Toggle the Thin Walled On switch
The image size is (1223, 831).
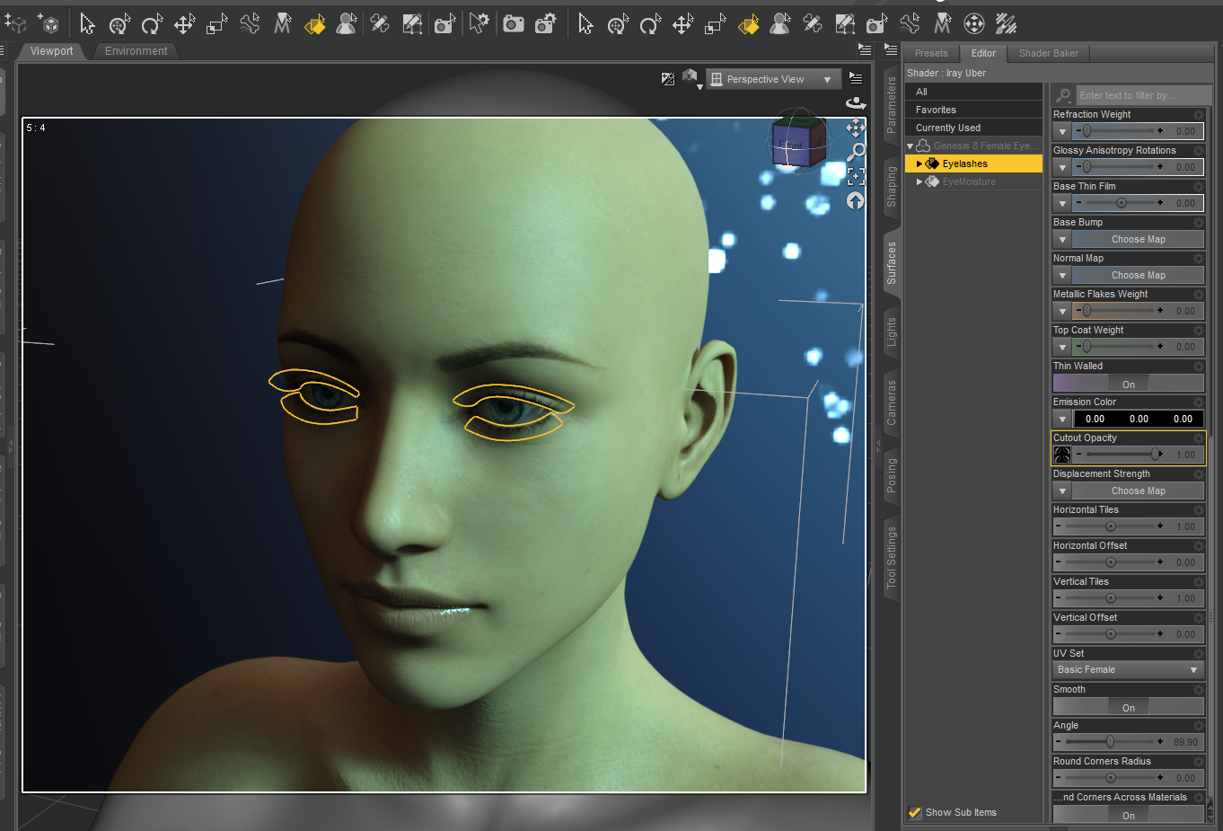[x=1128, y=385]
